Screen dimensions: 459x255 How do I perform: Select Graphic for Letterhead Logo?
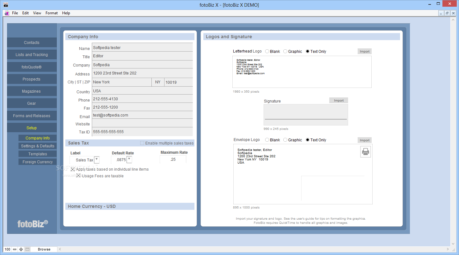click(x=285, y=51)
